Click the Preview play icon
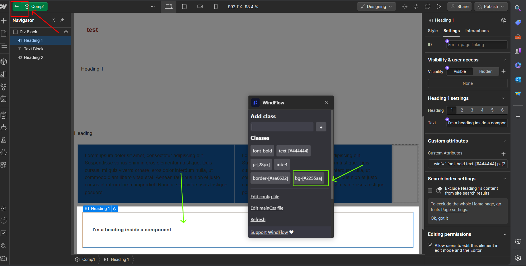 click(439, 7)
